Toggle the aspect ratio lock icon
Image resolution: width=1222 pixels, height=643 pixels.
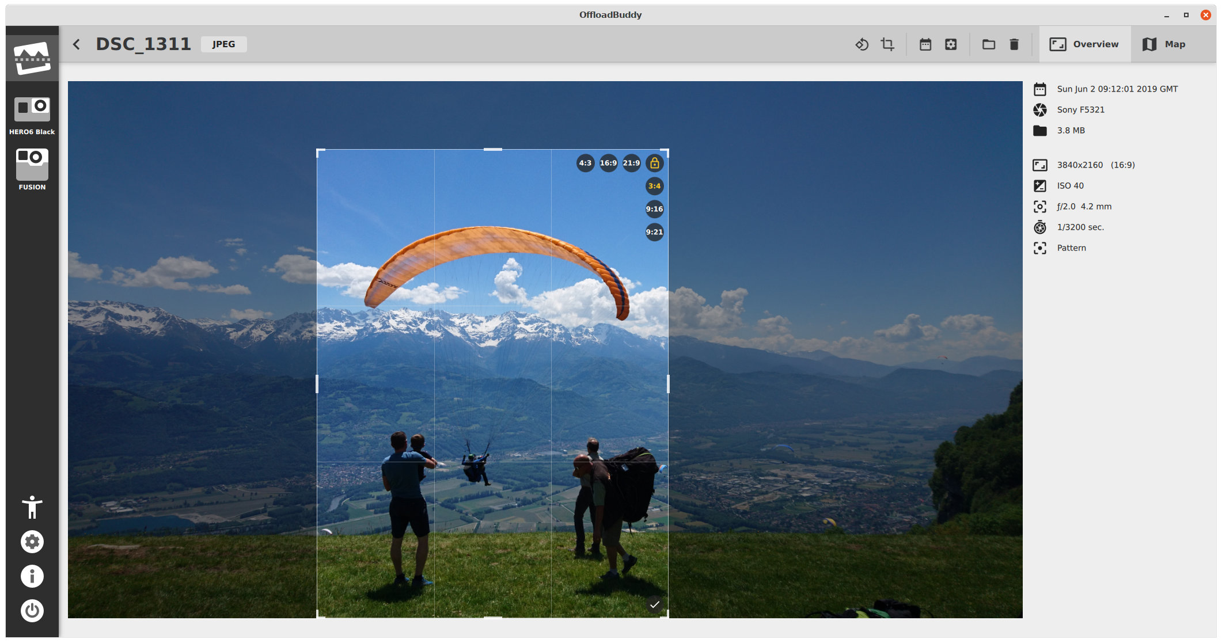point(655,163)
